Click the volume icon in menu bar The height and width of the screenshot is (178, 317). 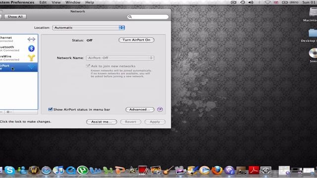click(x=251, y=2)
